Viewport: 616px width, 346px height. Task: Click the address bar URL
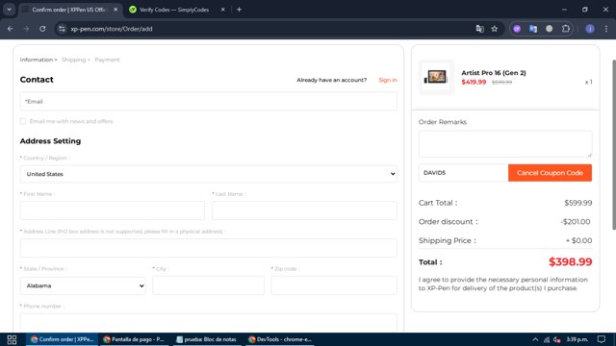coord(112,29)
